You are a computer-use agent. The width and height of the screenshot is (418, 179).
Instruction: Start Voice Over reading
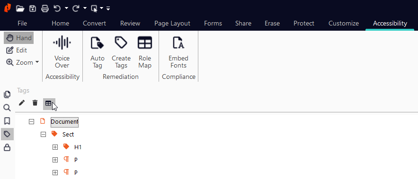pos(62,52)
